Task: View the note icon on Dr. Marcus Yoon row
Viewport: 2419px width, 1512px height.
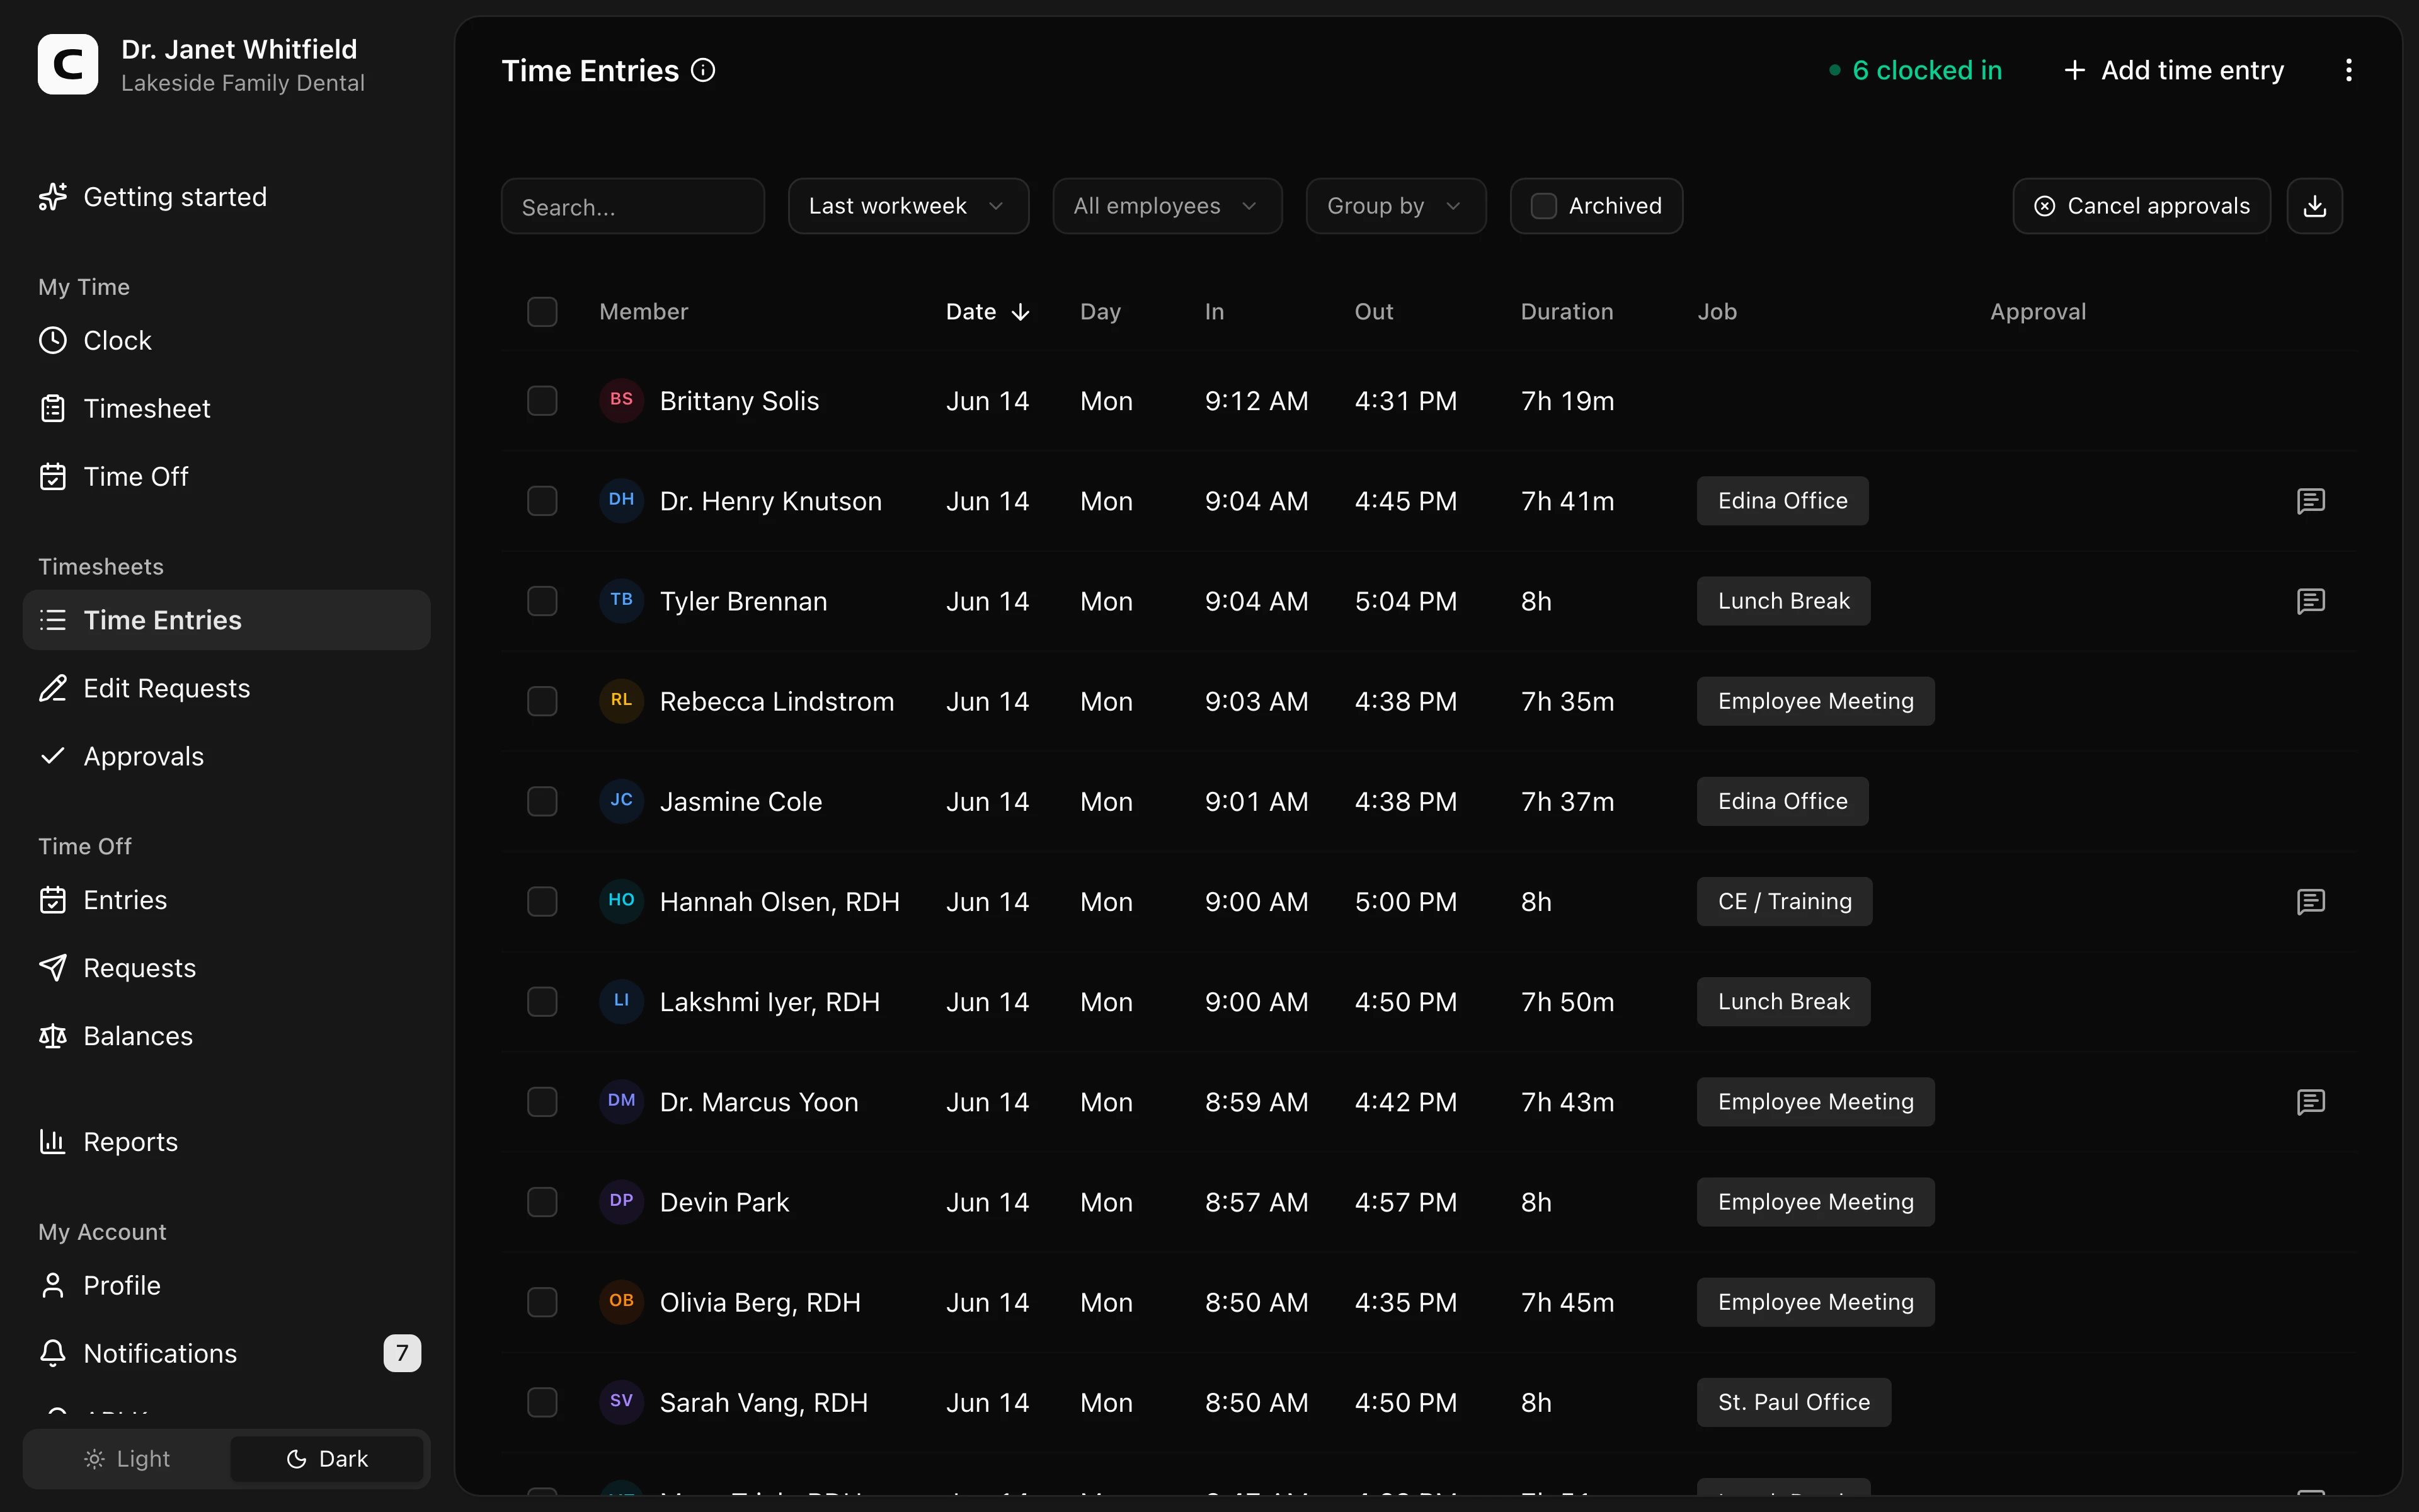Action: (x=2311, y=1102)
